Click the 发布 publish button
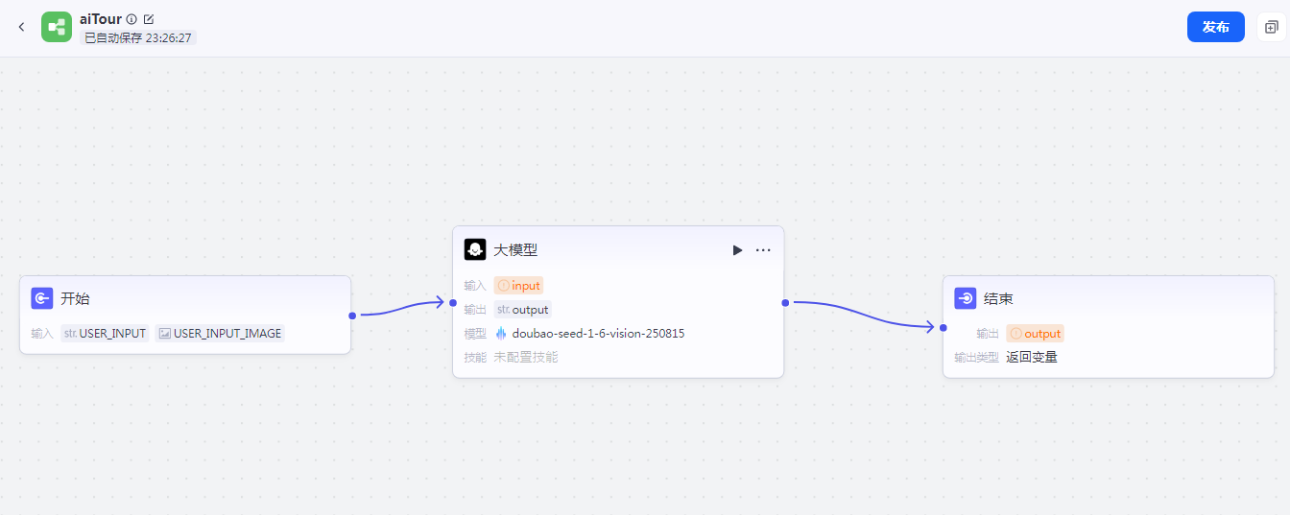The image size is (1290, 515). pos(1216,27)
